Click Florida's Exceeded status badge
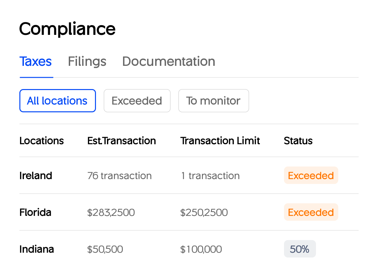This screenshot has height=273, width=378. 311,212
